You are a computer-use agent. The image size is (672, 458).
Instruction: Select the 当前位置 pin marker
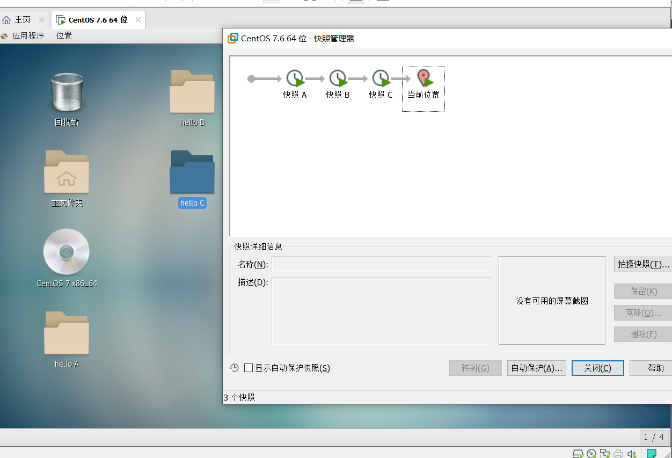[424, 78]
